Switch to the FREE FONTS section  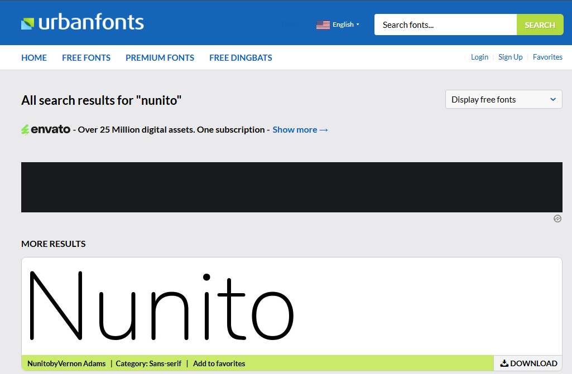(x=86, y=57)
